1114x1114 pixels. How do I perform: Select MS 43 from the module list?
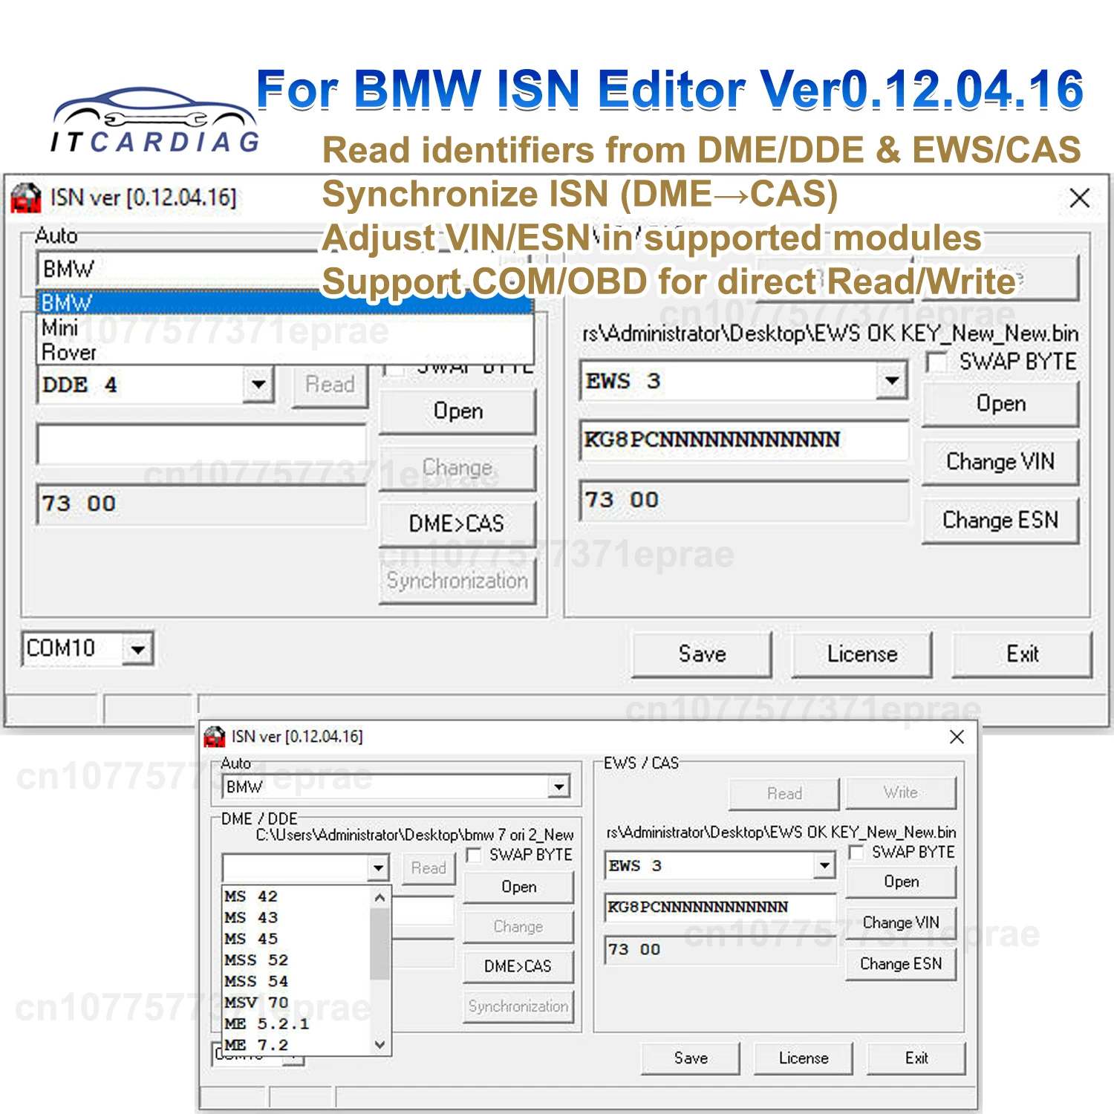coord(297,918)
